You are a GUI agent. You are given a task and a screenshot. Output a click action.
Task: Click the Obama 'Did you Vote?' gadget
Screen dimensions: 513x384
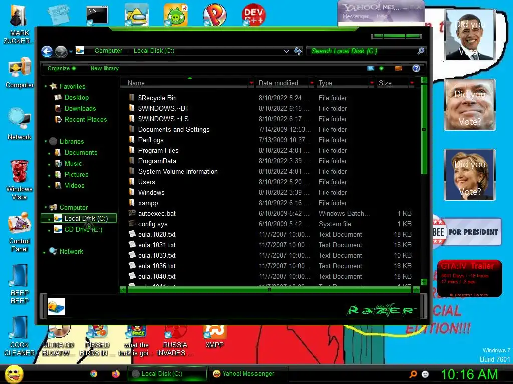[470, 35]
